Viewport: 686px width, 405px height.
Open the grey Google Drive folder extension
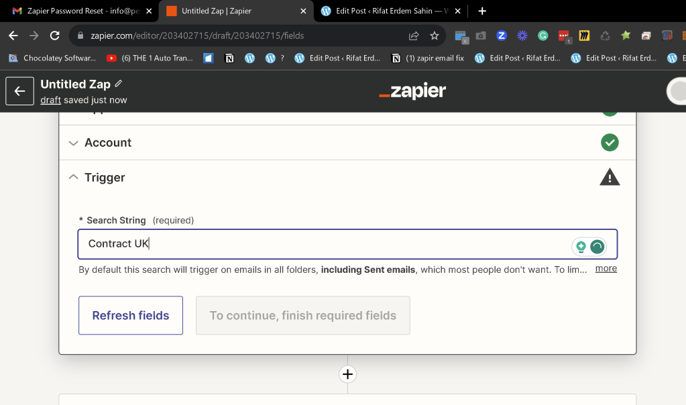pos(481,36)
